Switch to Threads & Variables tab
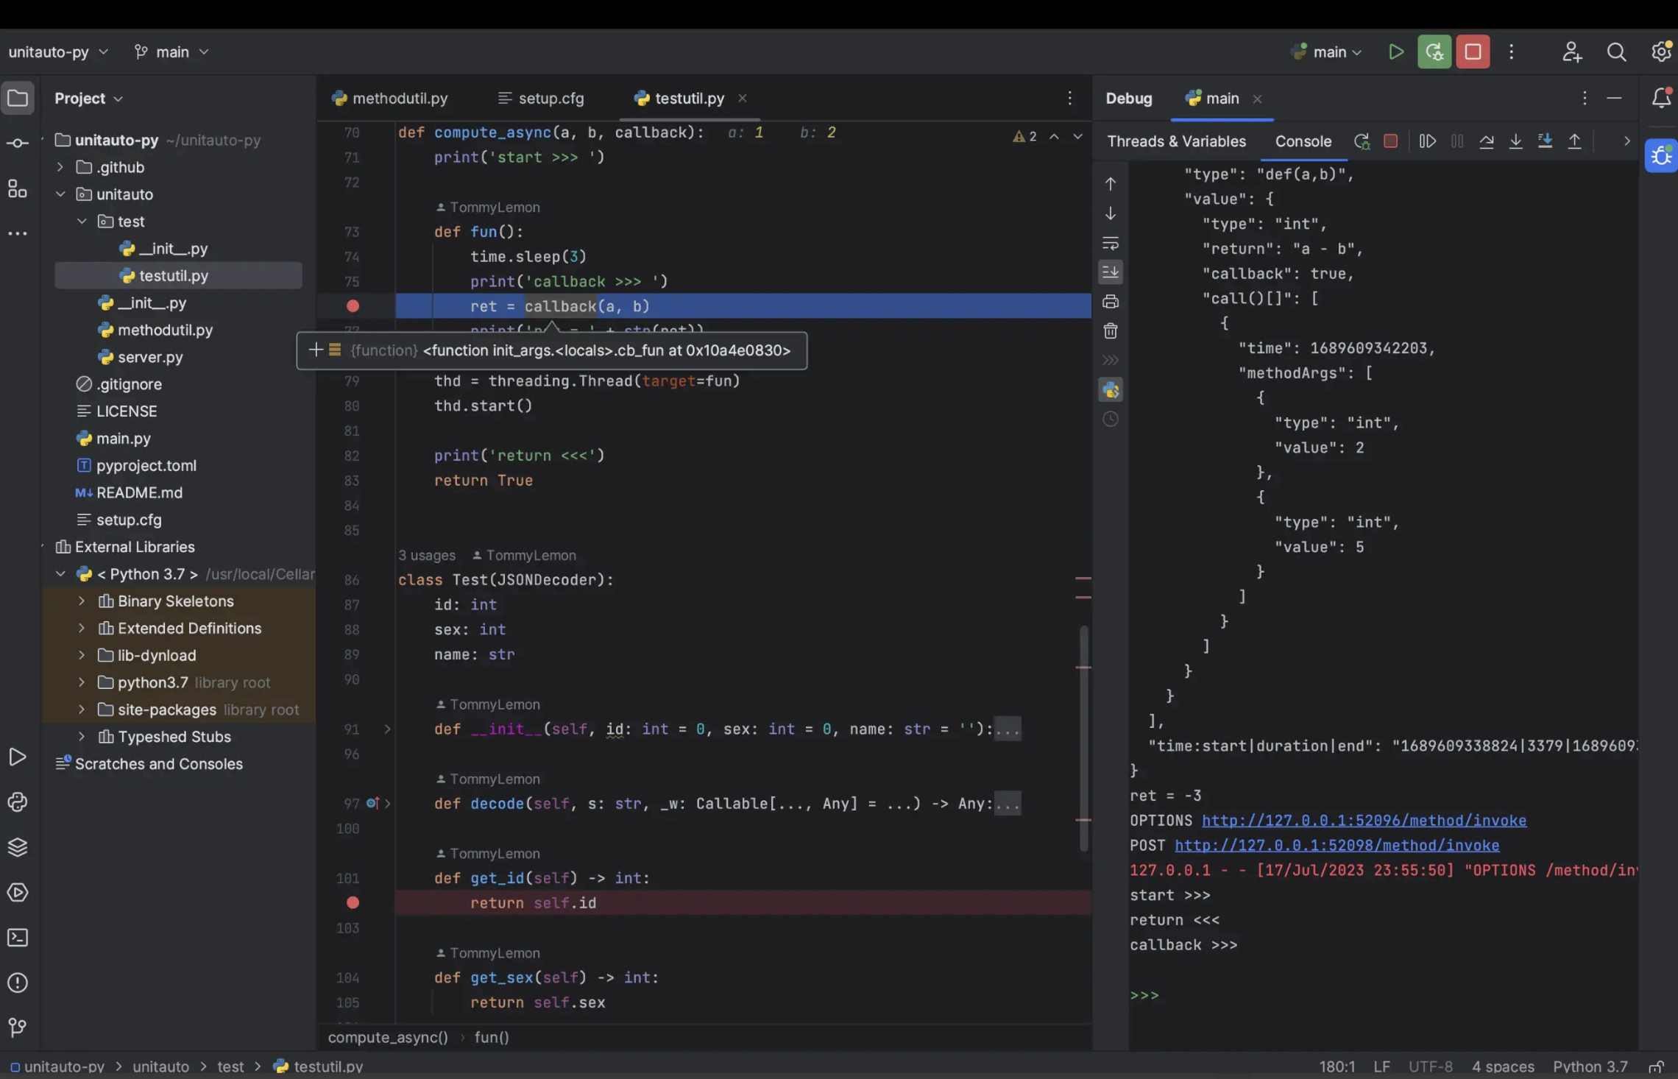The image size is (1678, 1079). coord(1176,141)
